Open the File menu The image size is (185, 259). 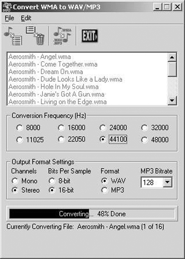point(9,18)
